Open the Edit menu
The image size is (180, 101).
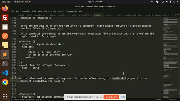18,11
